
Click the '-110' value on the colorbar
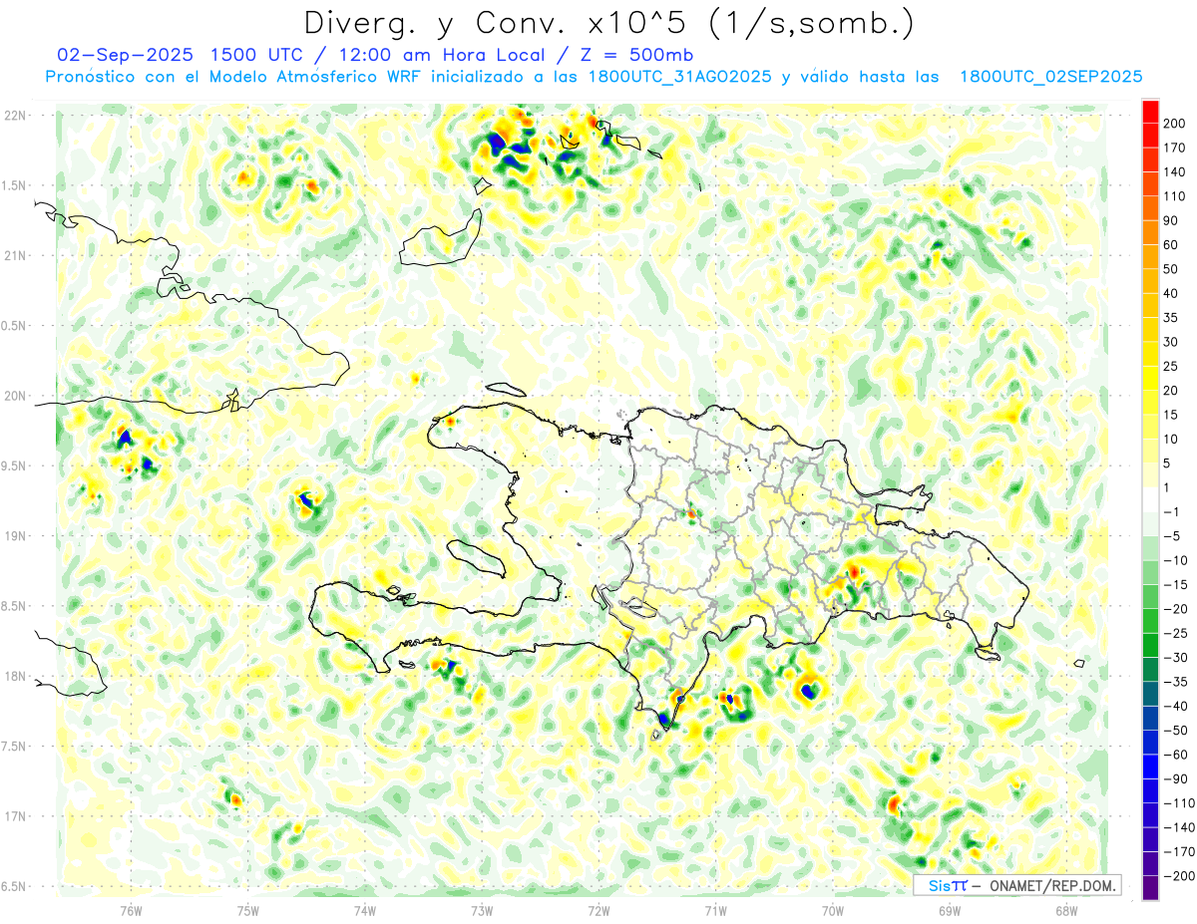1177,803
